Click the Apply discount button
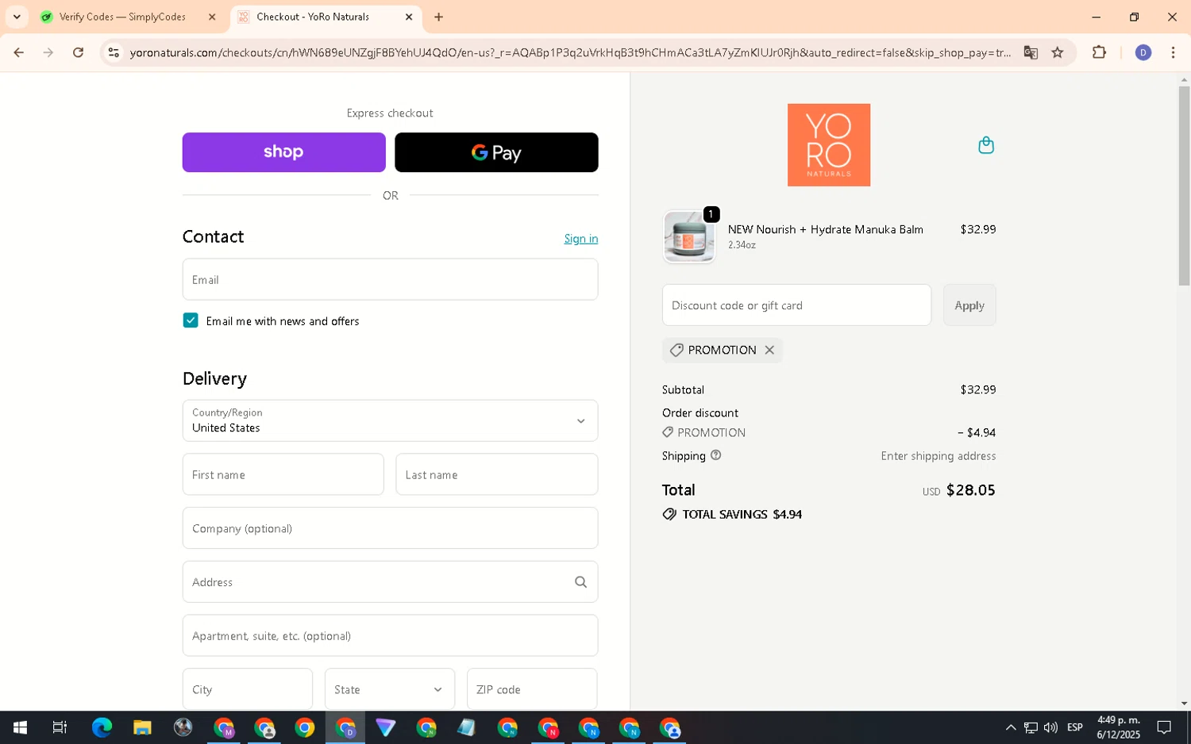The height and width of the screenshot is (744, 1191). [x=969, y=305]
